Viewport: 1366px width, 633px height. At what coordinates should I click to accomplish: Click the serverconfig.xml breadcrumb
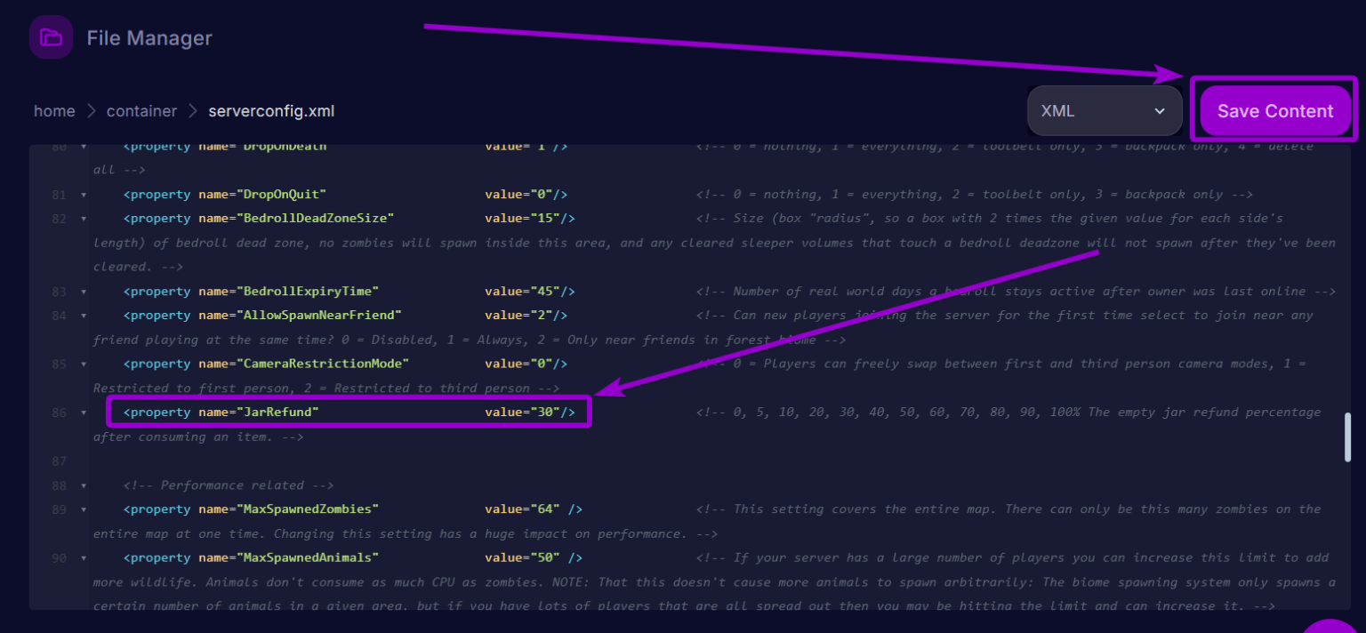click(x=271, y=111)
